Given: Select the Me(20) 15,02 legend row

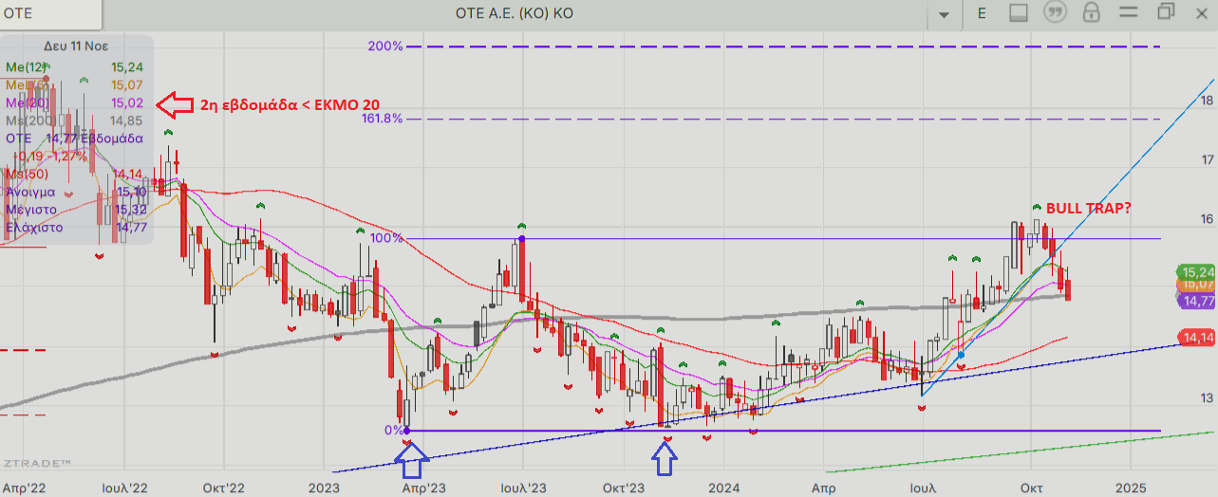Looking at the screenshot, I should (74, 102).
